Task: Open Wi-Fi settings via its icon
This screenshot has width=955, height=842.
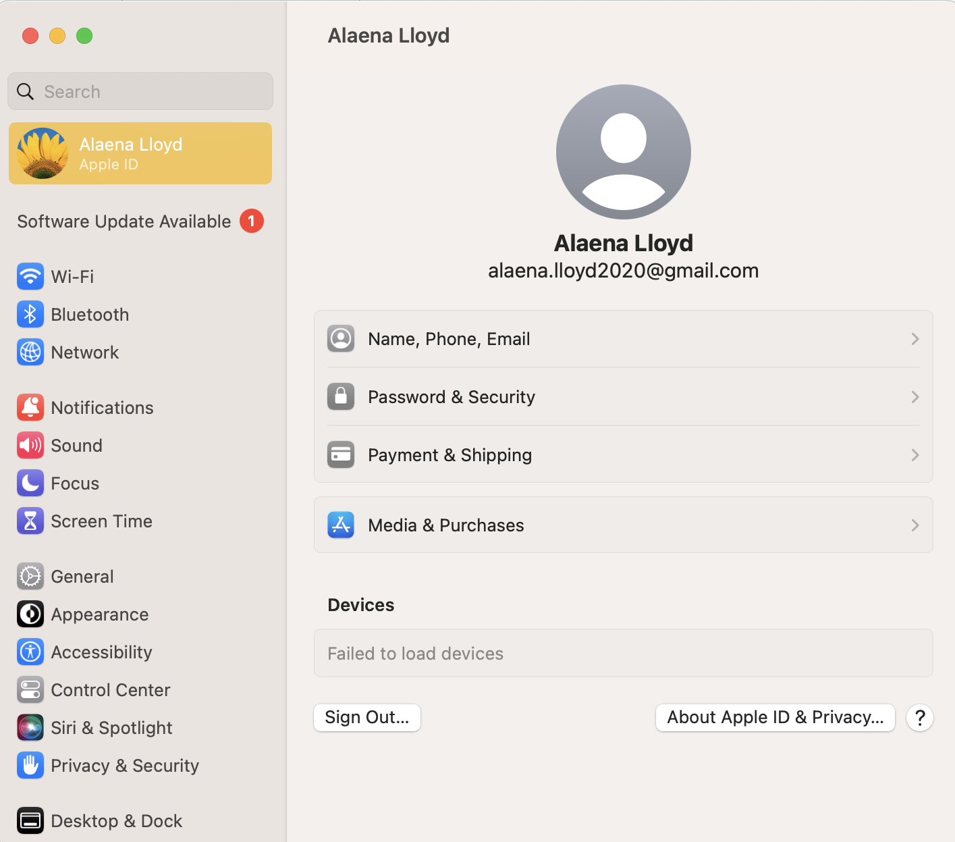Action: (30, 277)
